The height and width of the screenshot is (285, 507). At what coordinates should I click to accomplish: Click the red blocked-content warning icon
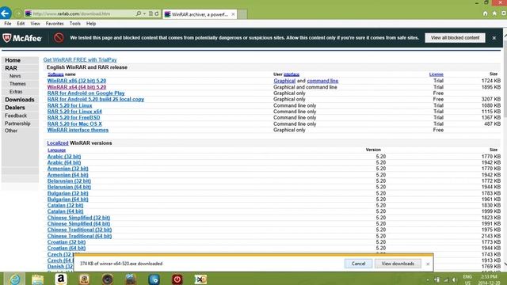coord(59,38)
